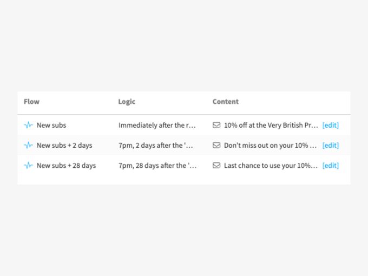Image resolution: width=368 pixels, height=276 pixels.
Task: Select the New subs flow name
Action: (51, 125)
